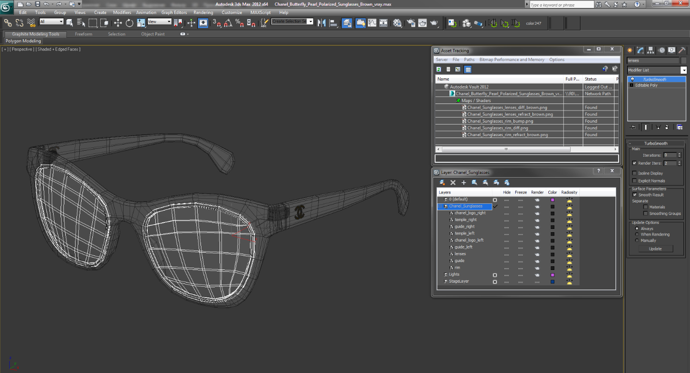
Task: Open the Select by Name dialog
Action: tap(81, 23)
